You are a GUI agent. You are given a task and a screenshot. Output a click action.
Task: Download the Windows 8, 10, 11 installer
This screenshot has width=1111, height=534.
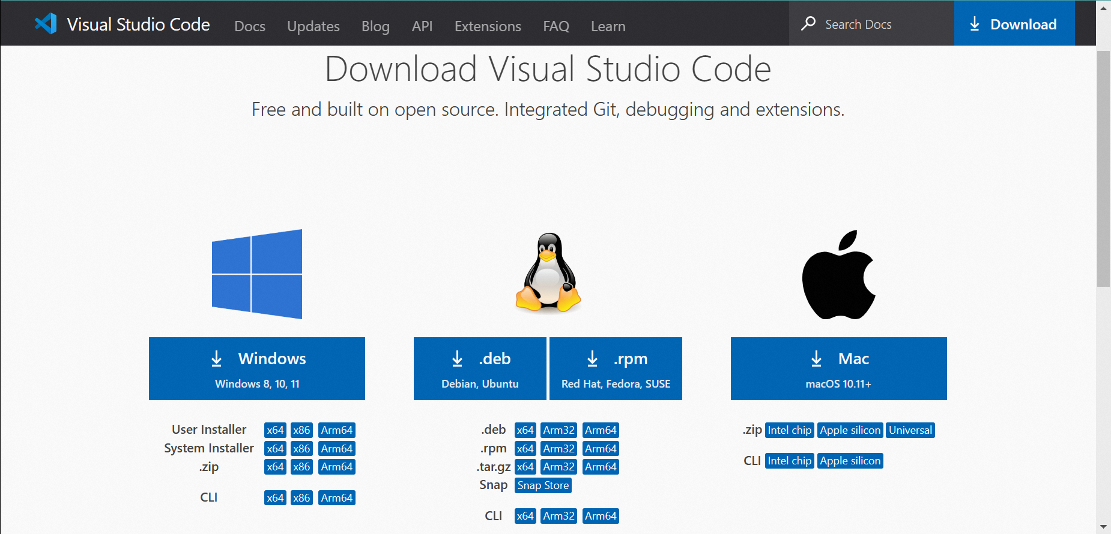(257, 368)
